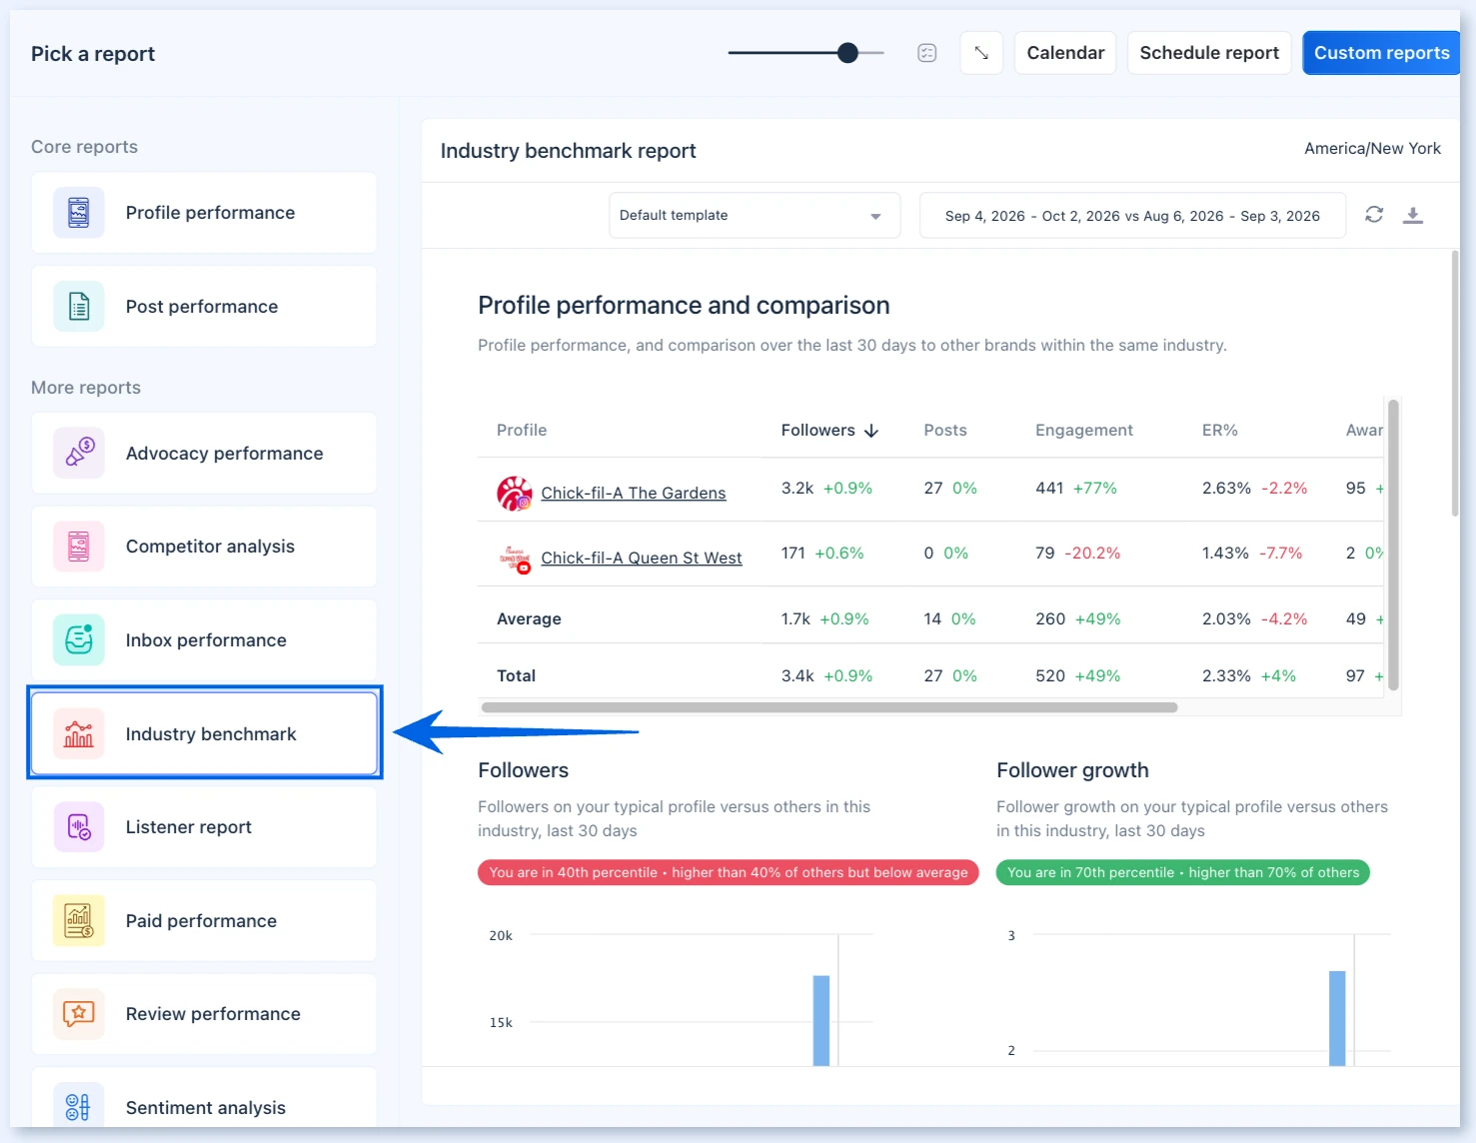1476x1143 pixels.
Task: Select Review performance report
Action: click(204, 1014)
